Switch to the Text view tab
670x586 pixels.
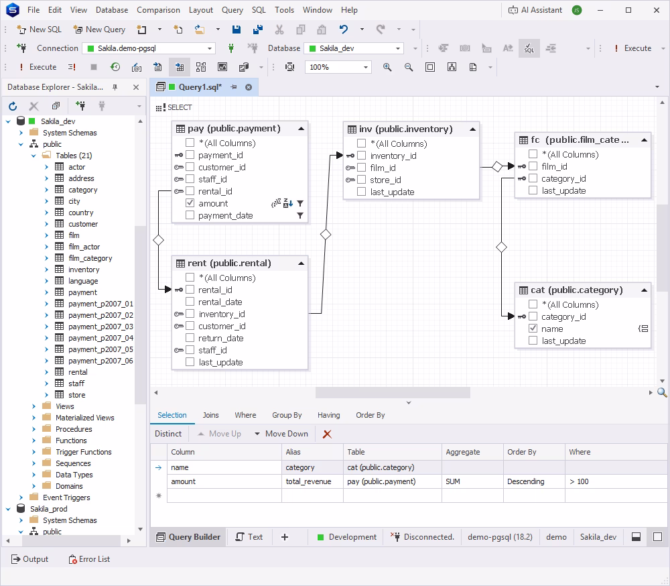(249, 537)
